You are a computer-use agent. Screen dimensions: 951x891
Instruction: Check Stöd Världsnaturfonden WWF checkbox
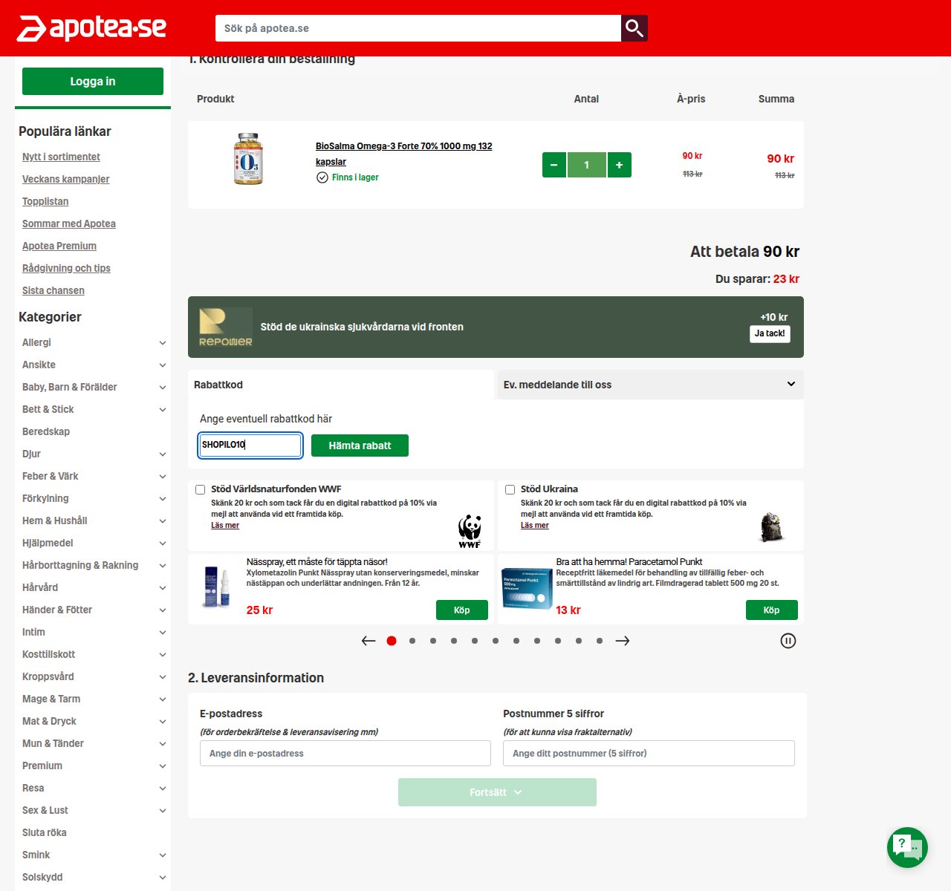[x=200, y=489]
